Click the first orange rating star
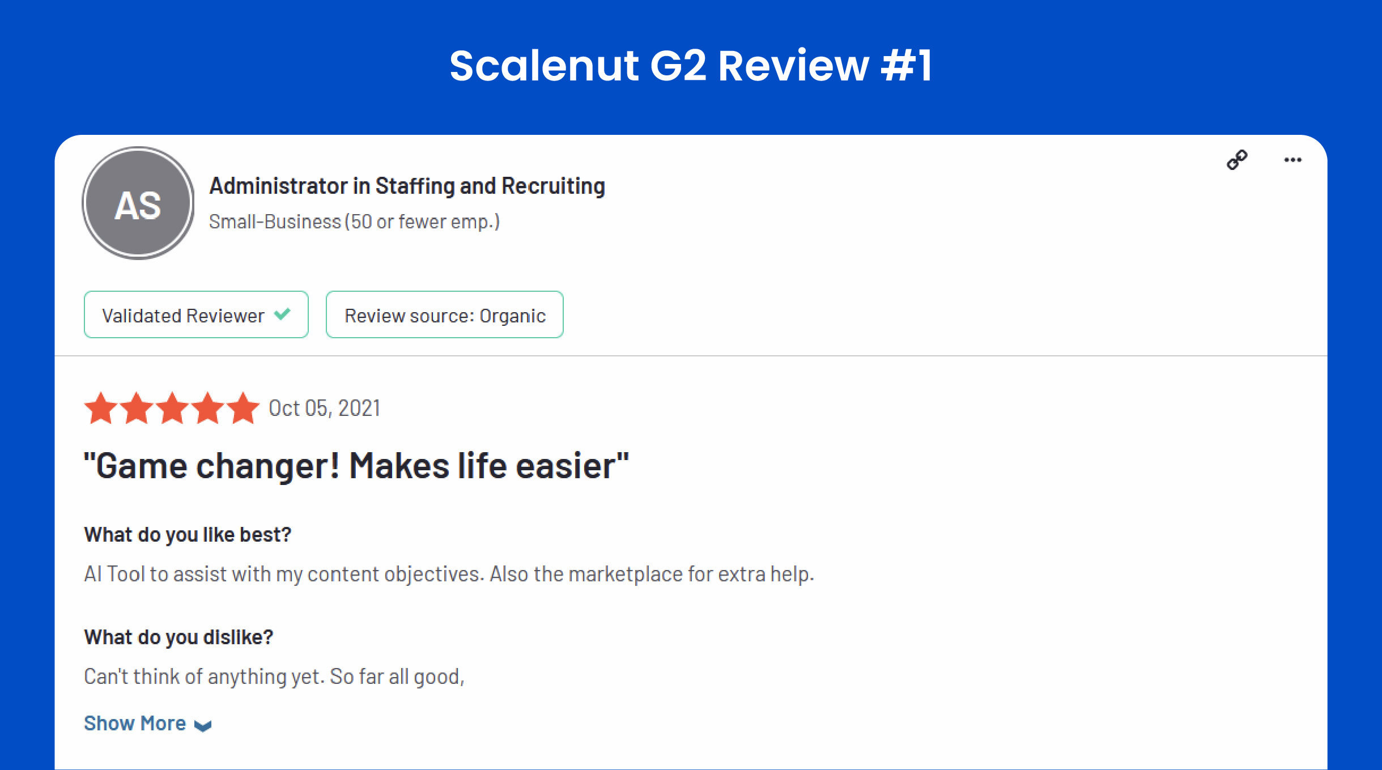The image size is (1382, 770). [x=101, y=408]
